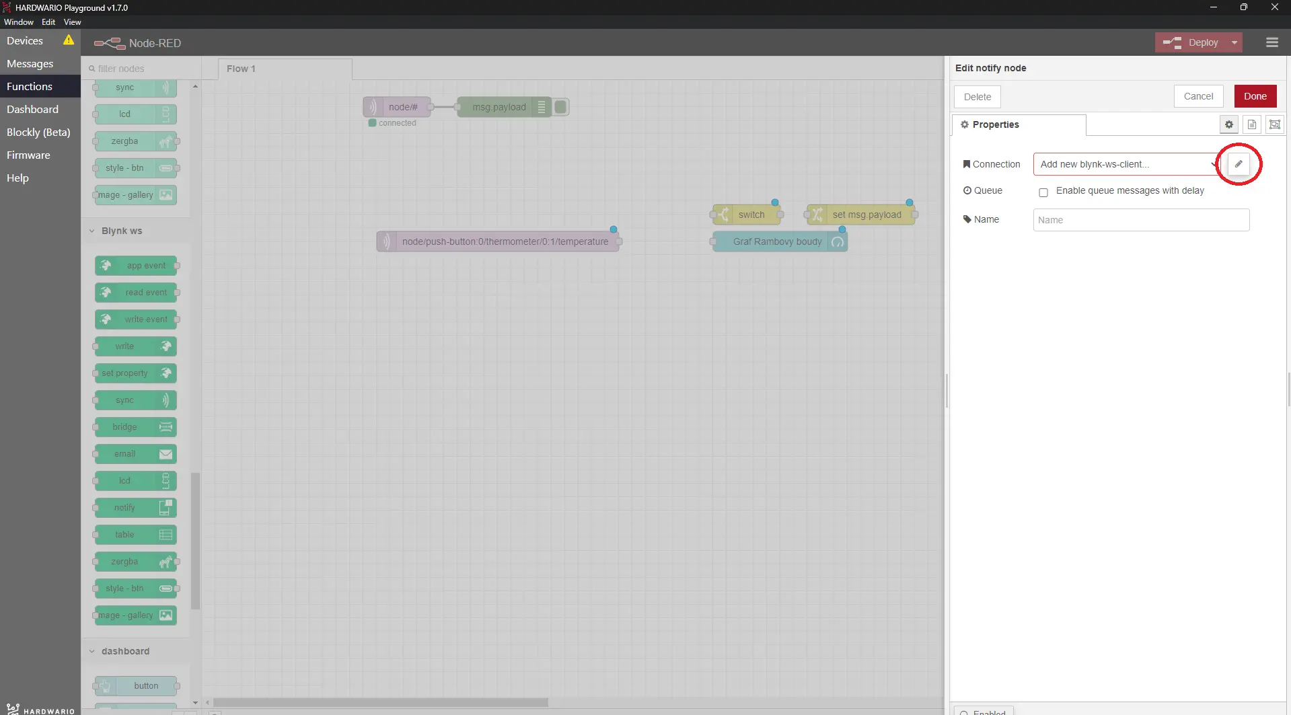The image size is (1291, 715).
Task: Select the read event node in palette
Action: 136,293
